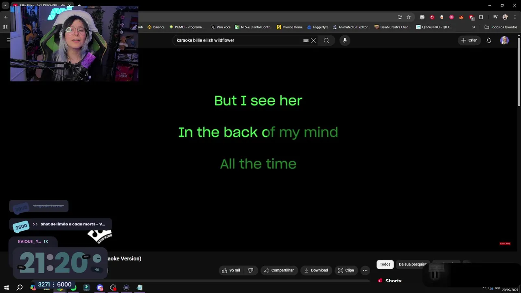The height and width of the screenshot is (293, 521).
Task: Open the Criar create menu
Action: click(x=469, y=40)
